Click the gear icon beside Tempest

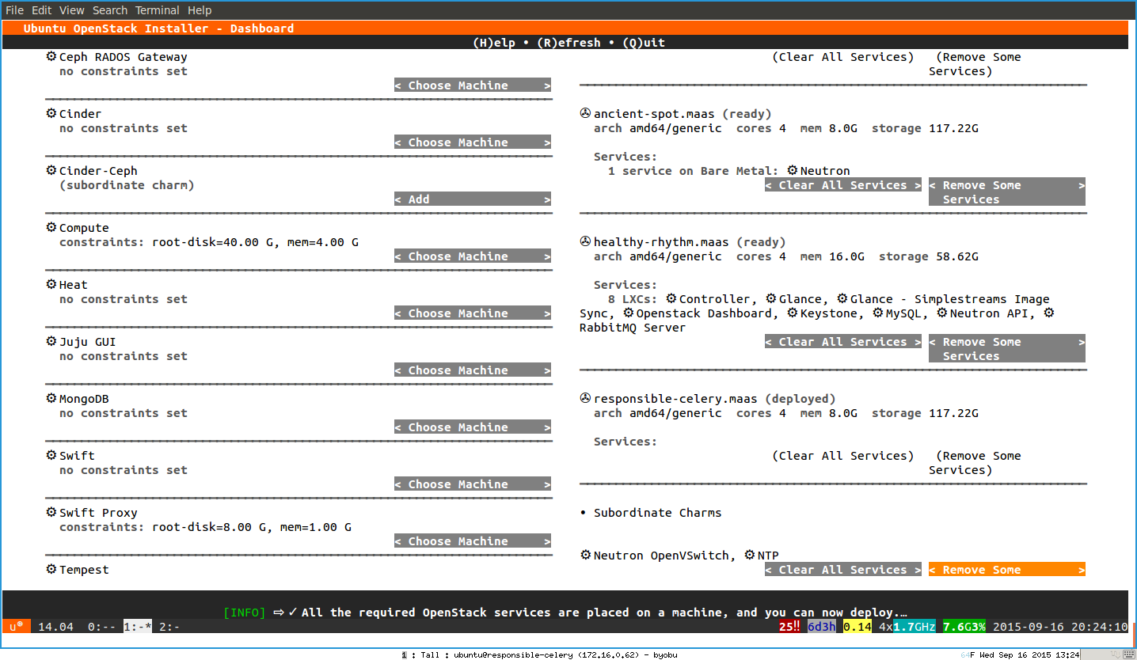pos(51,570)
